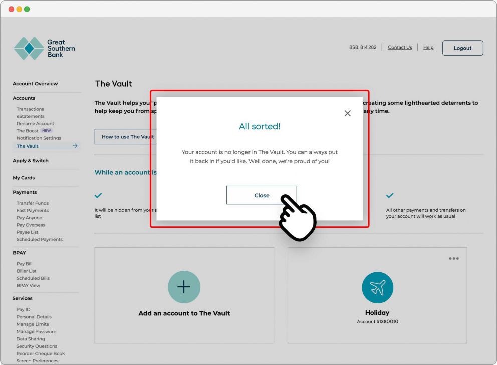Click the Holiday airplane icon

(x=377, y=288)
